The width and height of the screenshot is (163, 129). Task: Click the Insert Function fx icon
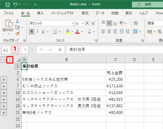(x=60, y=50)
